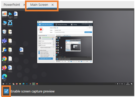
Task: Select the Office folder desktop icon
Action: (10, 50)
